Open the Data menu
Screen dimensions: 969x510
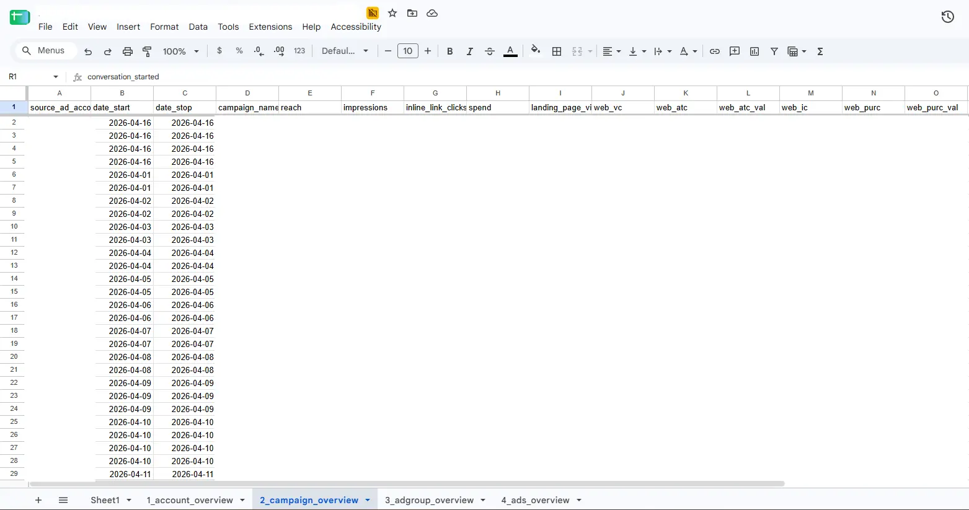[x=198, y=27]
